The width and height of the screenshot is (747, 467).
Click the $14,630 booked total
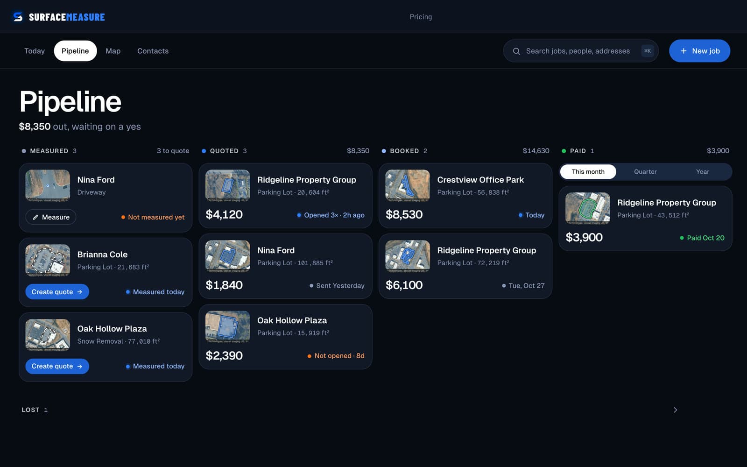pyautogui.click(x=536, y=151)
